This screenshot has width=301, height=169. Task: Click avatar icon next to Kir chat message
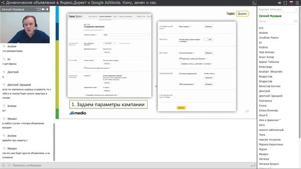pyautogui.click(x=4, y=59)
